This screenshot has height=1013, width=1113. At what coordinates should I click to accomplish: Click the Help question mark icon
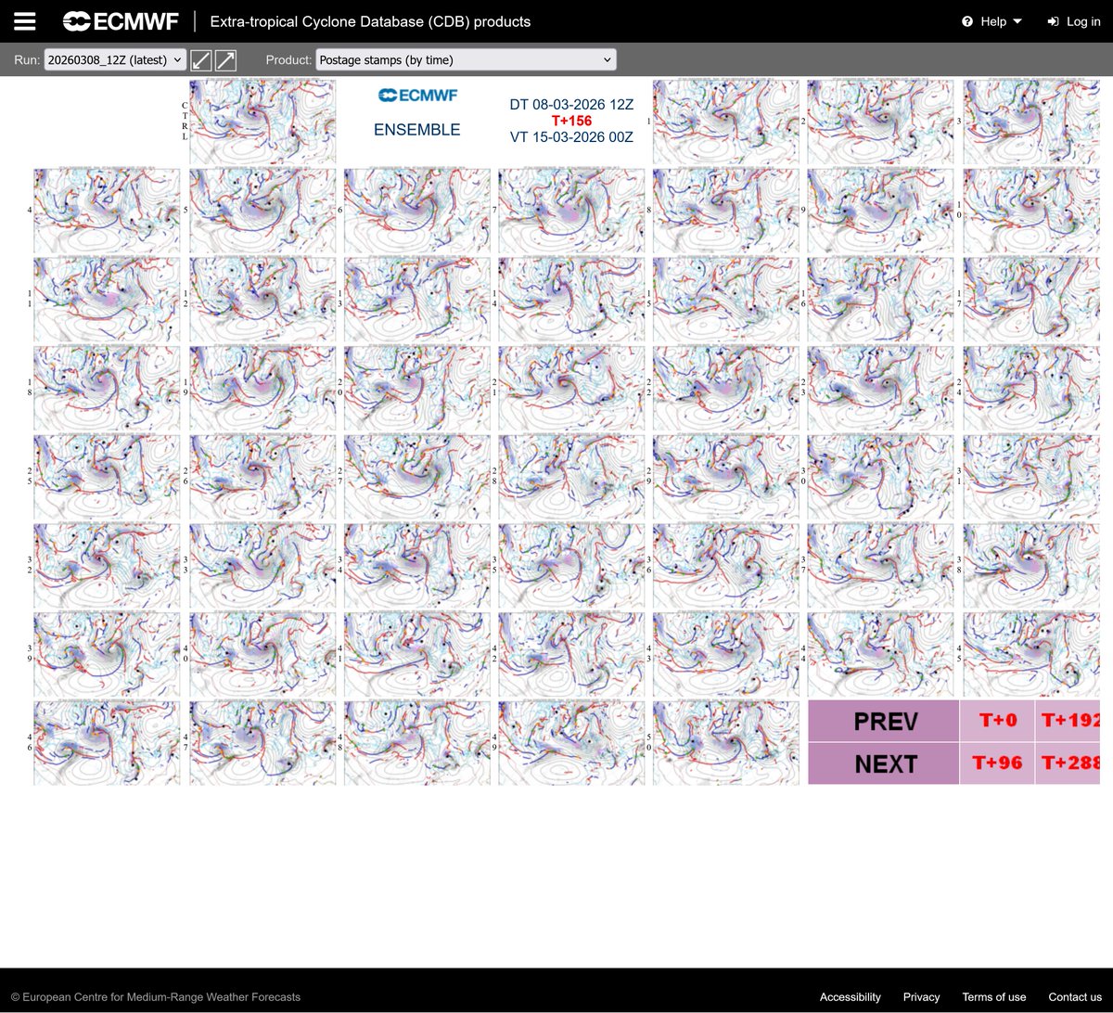coord(967,21)
